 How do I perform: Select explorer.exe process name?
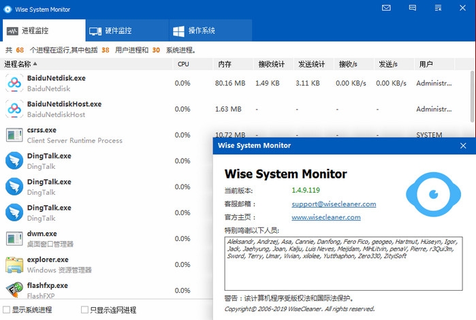(48, 259)
